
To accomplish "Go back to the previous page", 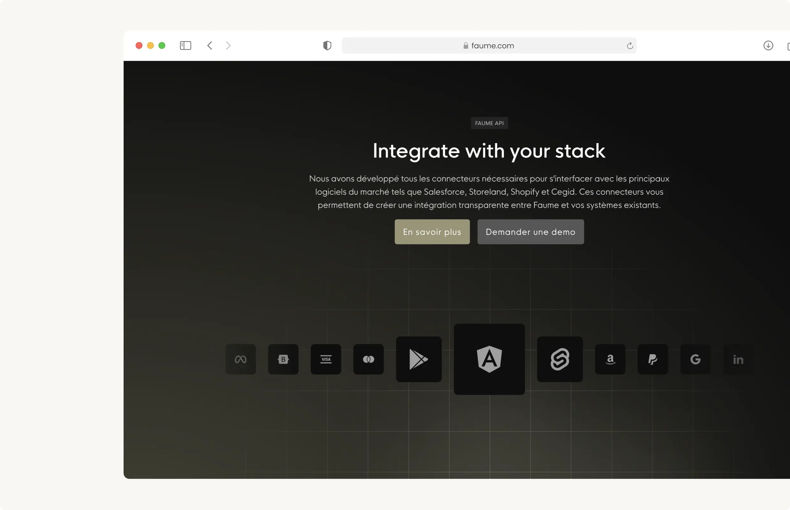I will 210,46.
